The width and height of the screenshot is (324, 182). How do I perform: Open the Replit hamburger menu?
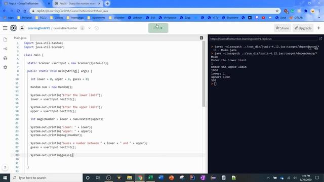[x=5, y=28]
